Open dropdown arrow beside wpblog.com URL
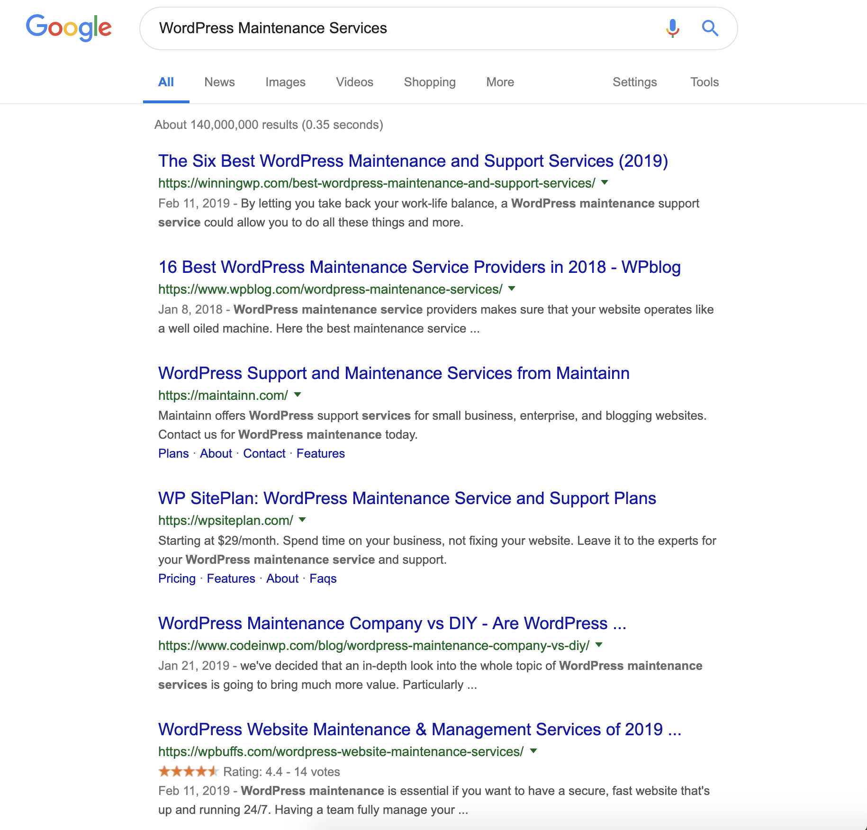Viewport: 867px width, 830px height. click(512, 289)
